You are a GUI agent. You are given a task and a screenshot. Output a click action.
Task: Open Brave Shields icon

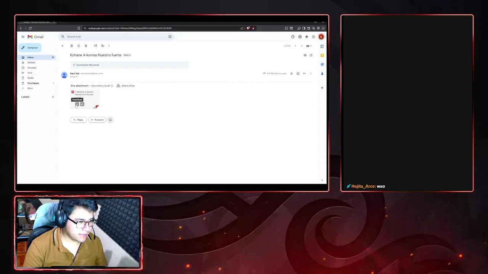coord(248,28)
